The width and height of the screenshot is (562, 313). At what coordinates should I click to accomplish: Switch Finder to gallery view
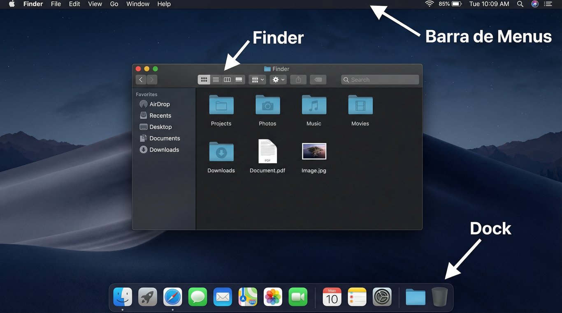coord(239,79)
